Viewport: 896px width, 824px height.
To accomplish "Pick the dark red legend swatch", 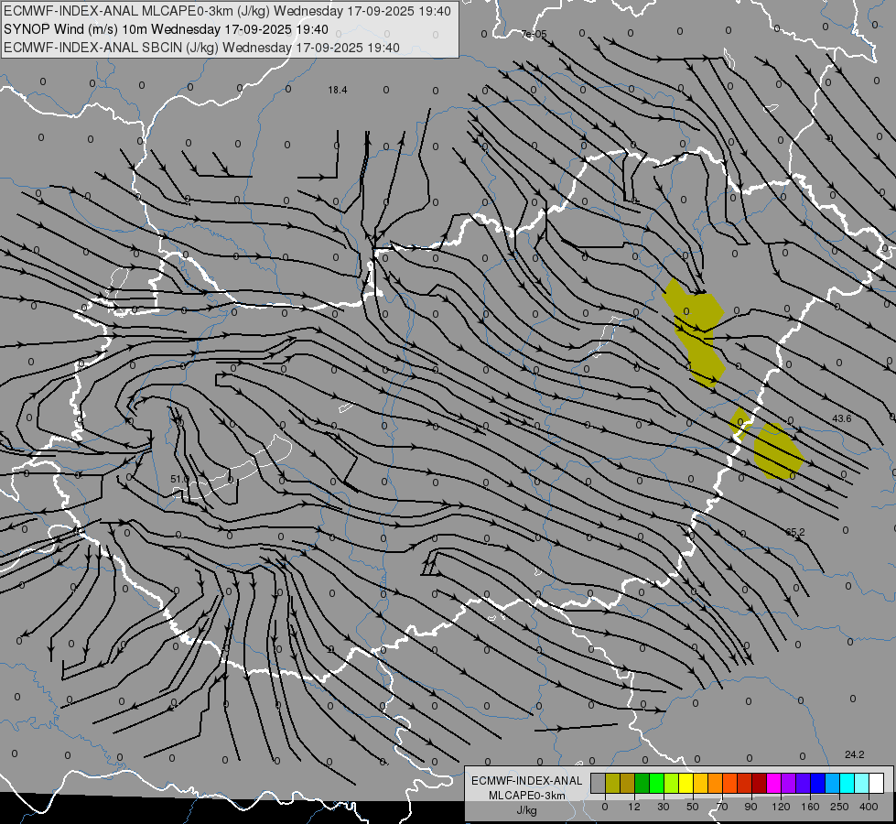I will point(759,783).
